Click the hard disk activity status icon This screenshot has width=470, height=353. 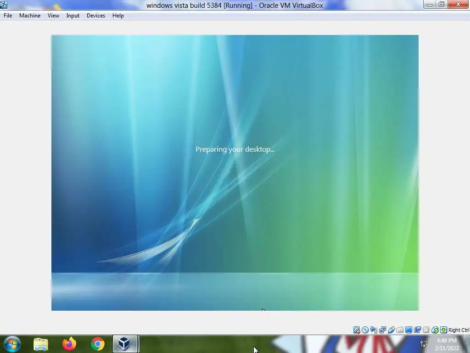click(357, 330)
